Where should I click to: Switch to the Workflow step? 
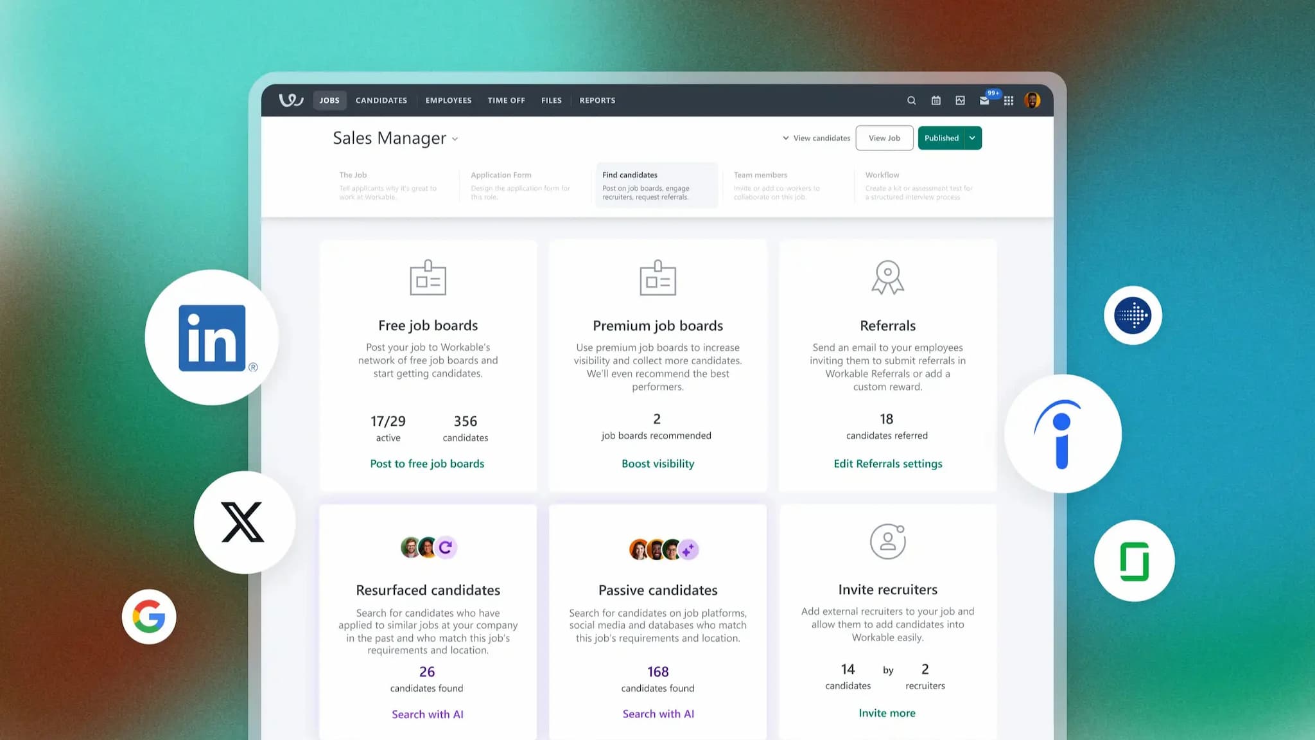coord(919,185)
